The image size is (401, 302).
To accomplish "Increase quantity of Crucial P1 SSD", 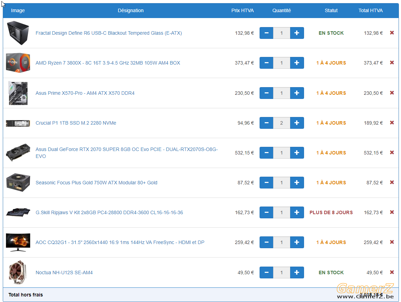I will pyautogui.click(x=297, y=123).
